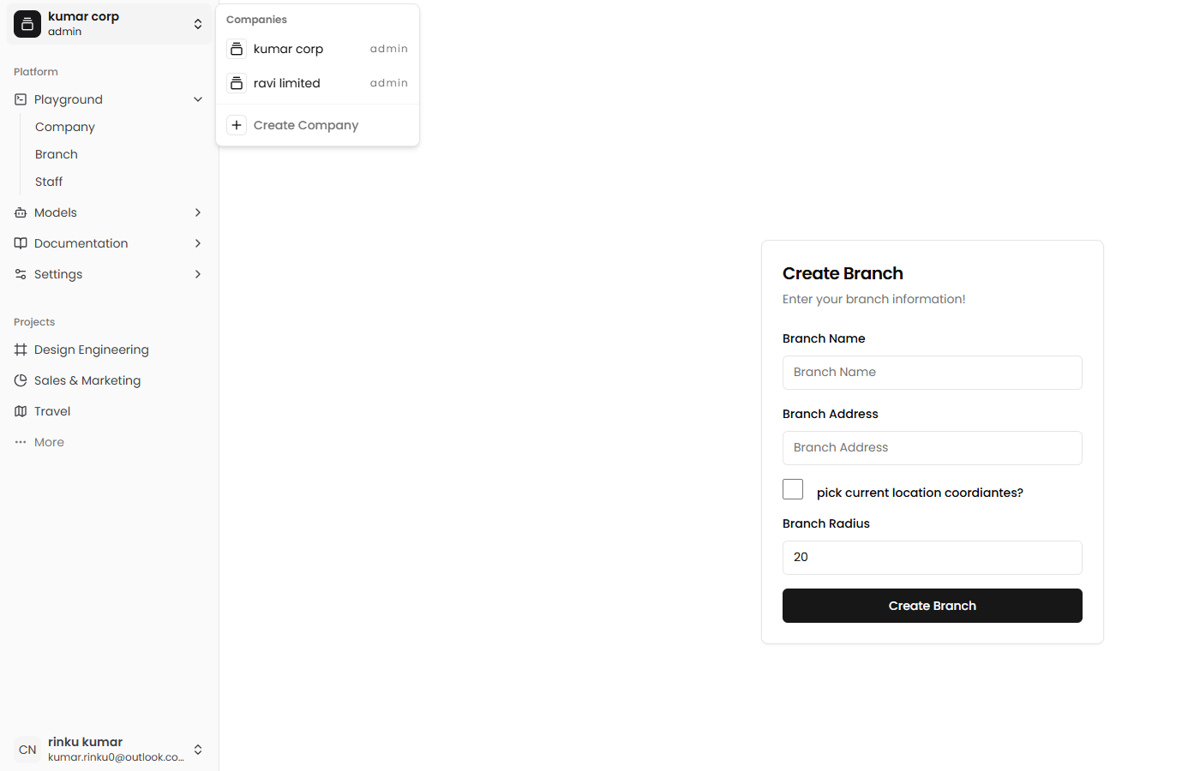Focus the Branch Name input field
The width and height of the screenshot is (1200, 771).
(932, 373)
